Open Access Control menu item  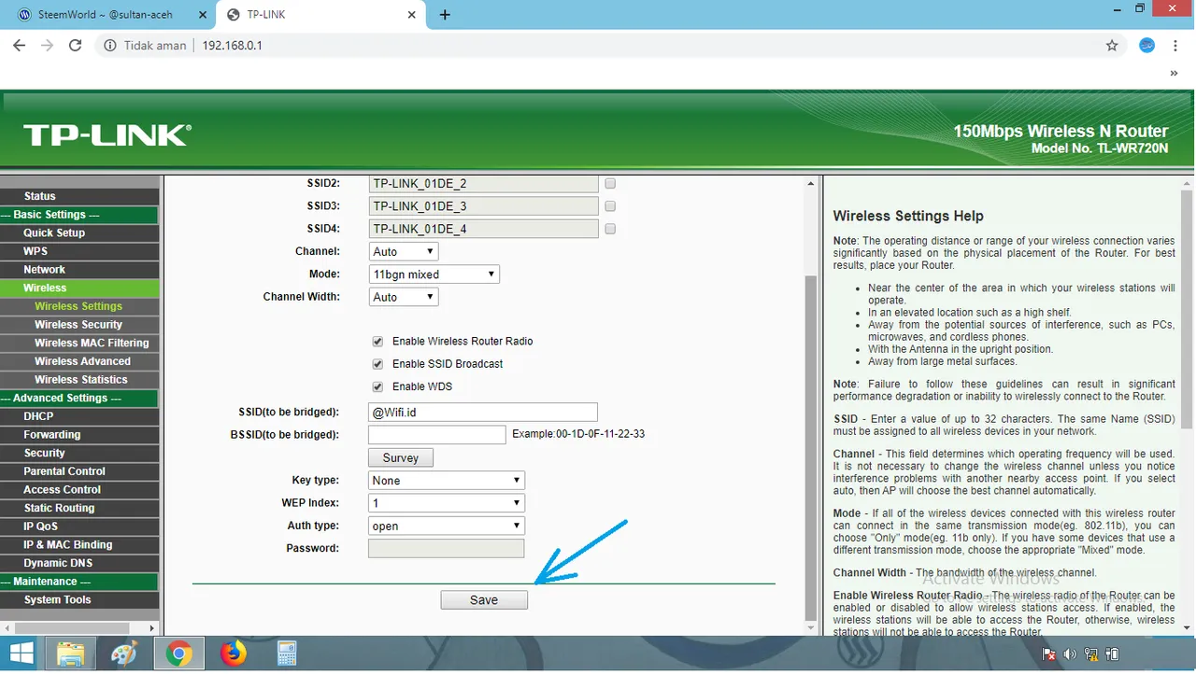tap(79, 490)
